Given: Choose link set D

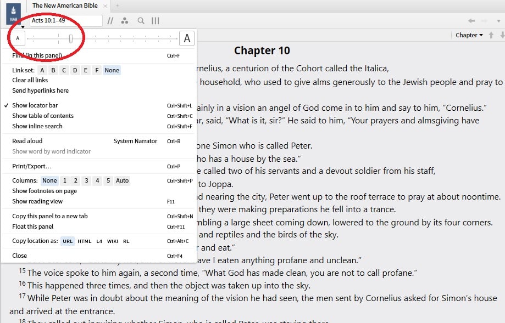Looking at the screenshot, I should click(x=75, y=70).
